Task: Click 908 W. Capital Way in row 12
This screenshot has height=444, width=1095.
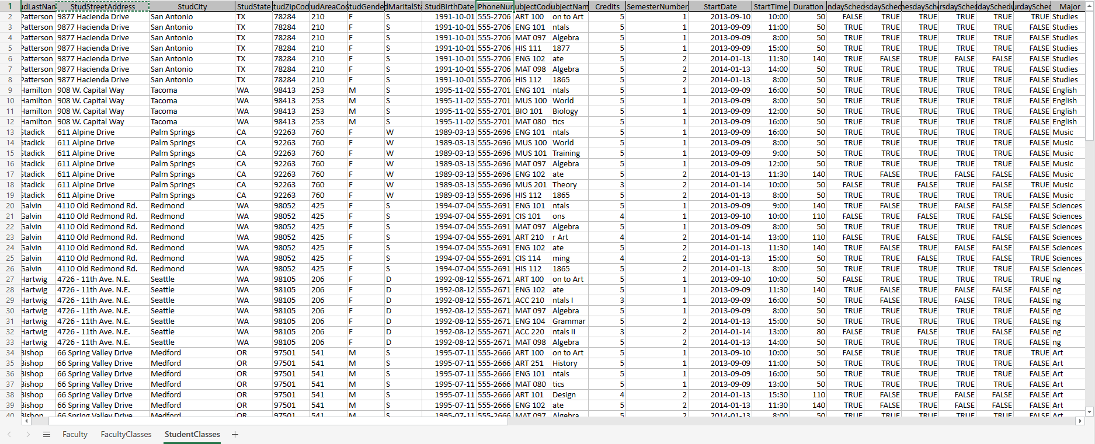Action: (x=102, y=122)
